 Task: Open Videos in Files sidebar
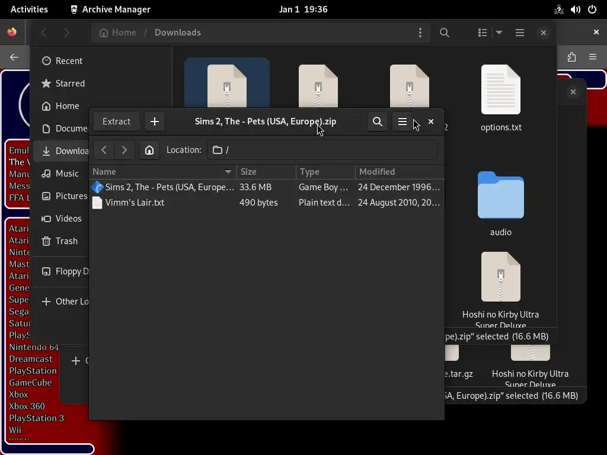(x=61, y=218)
